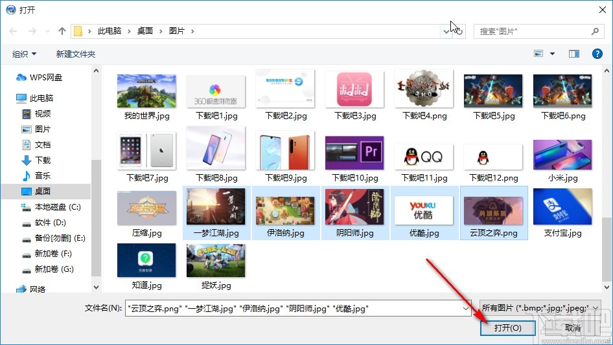This screenshot has width=613, height=345.
Task: Select 下载吧9.jpg thumbnail
Action: click(285, 150)
